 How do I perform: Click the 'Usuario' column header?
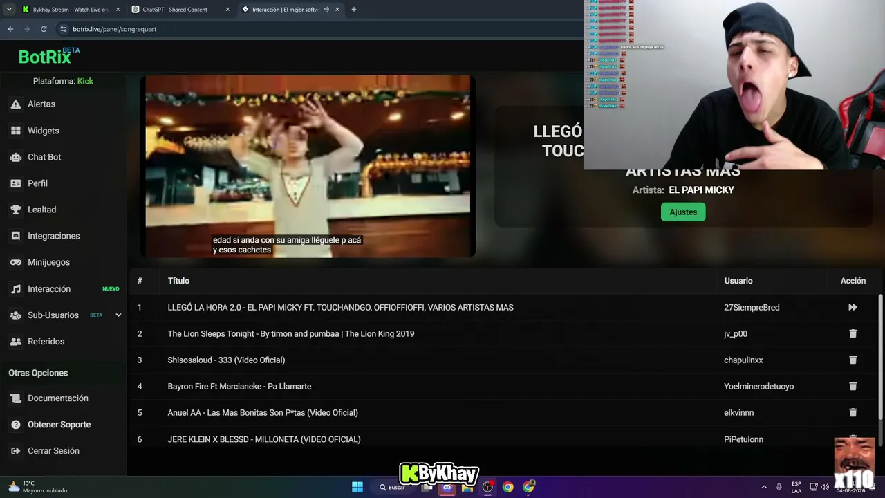click(738, 281)
